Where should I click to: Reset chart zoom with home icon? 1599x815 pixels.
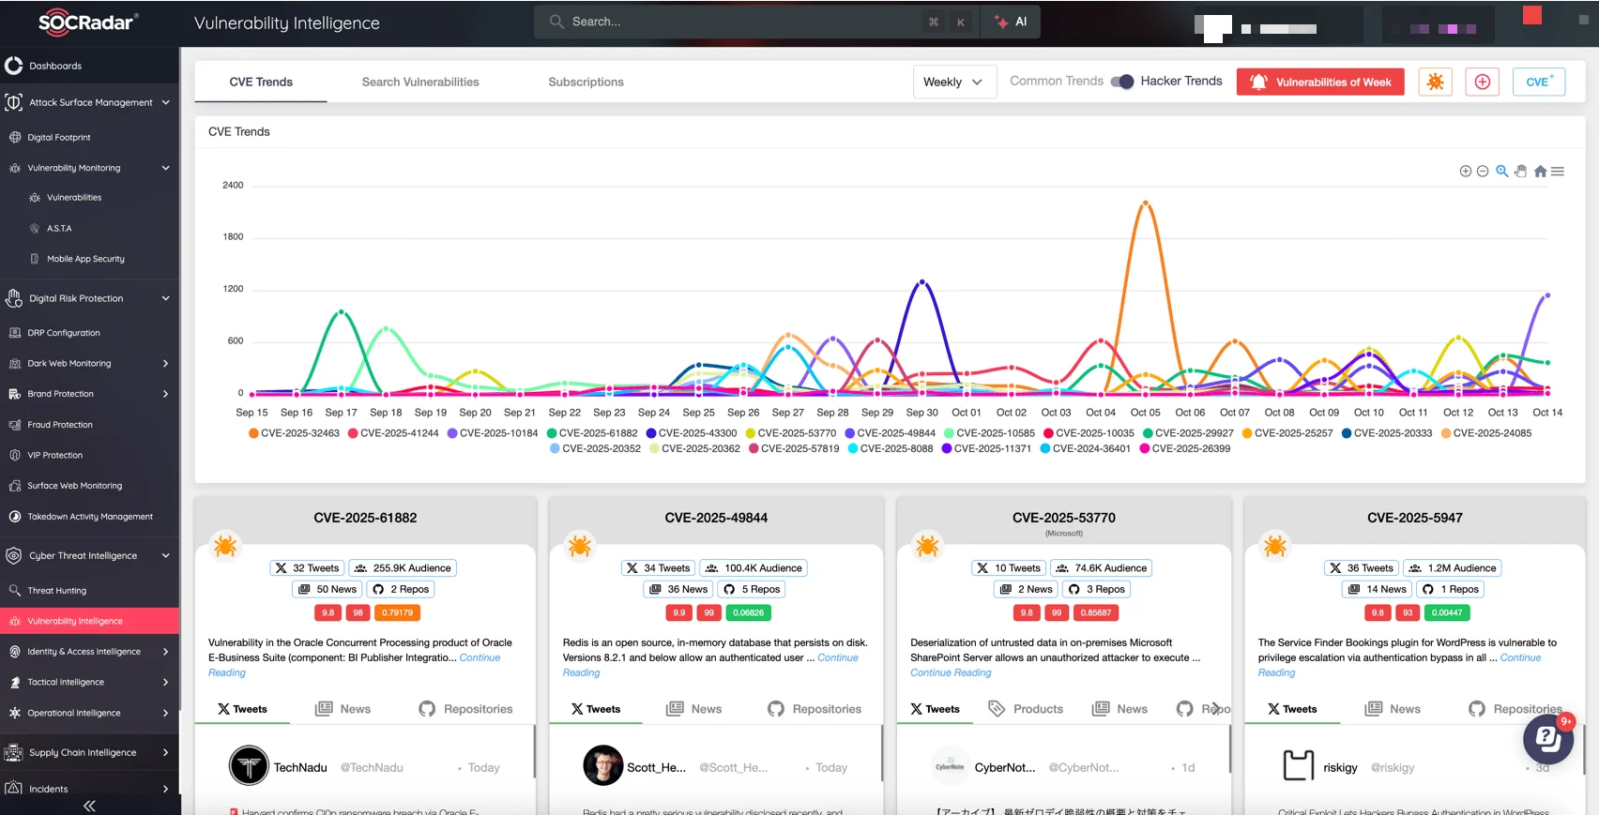tap(1540, 172)
